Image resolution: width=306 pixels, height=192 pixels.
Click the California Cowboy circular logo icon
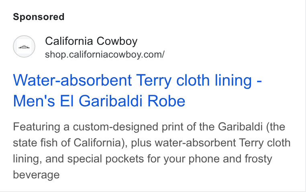(x=24, y=46)
